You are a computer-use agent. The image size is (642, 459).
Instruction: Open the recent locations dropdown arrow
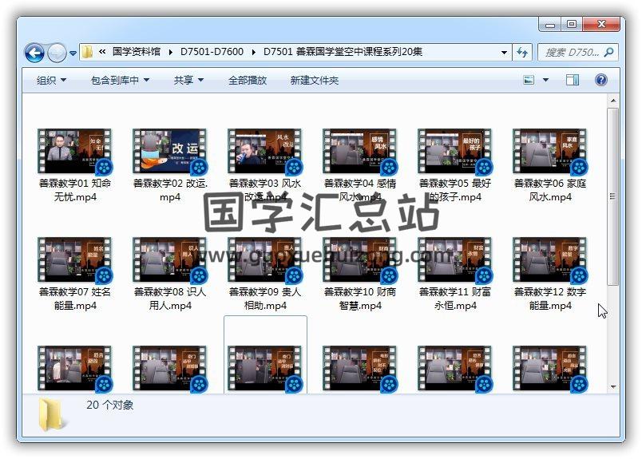[x=73, y=53]
